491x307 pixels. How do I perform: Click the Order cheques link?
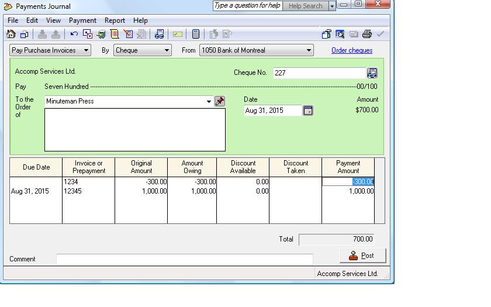coord(352,50)
